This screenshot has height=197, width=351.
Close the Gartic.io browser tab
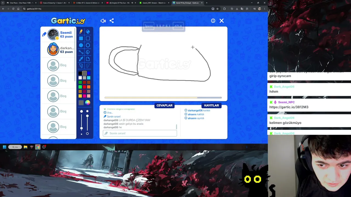(202, 3)
